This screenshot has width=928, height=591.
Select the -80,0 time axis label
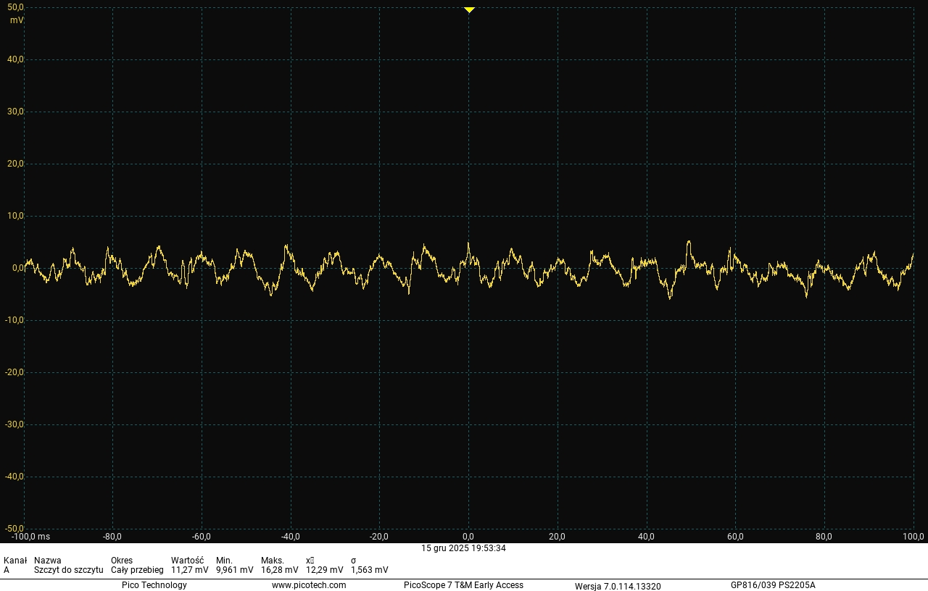pos(112,537)
